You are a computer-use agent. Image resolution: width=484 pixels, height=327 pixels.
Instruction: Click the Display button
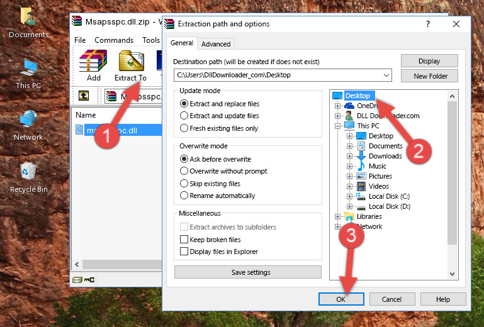click(x=429, y=61)
